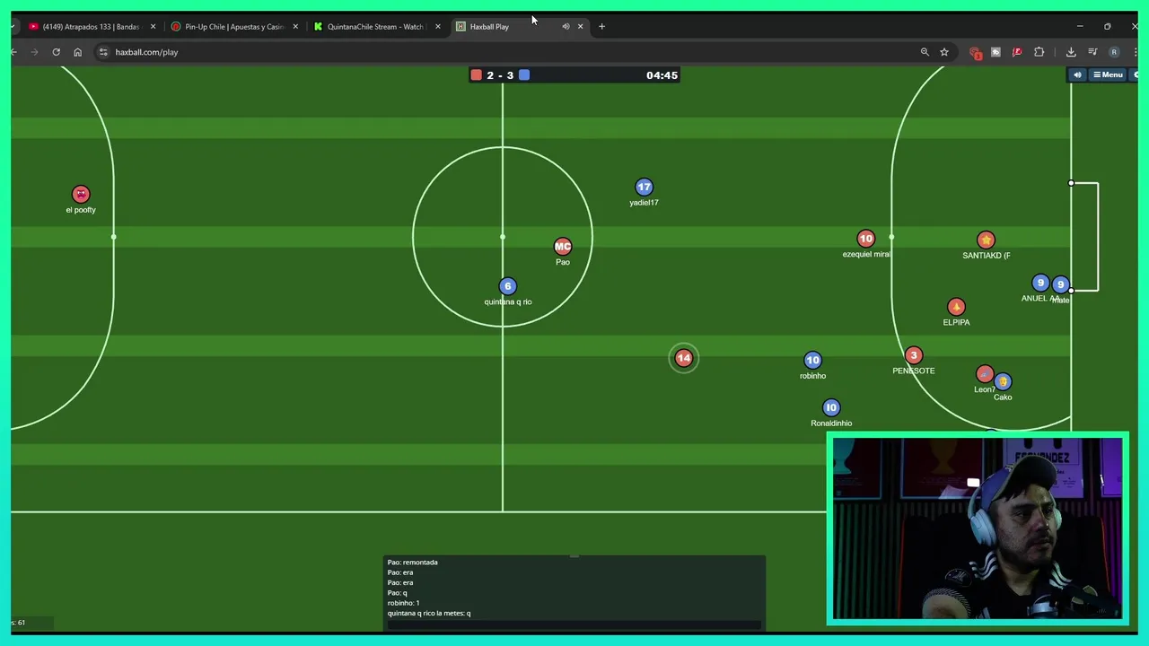Viewport: 1149px width, 646px height.
Task: Click blue player 6 quintana q rico
Action: point(507,286)
